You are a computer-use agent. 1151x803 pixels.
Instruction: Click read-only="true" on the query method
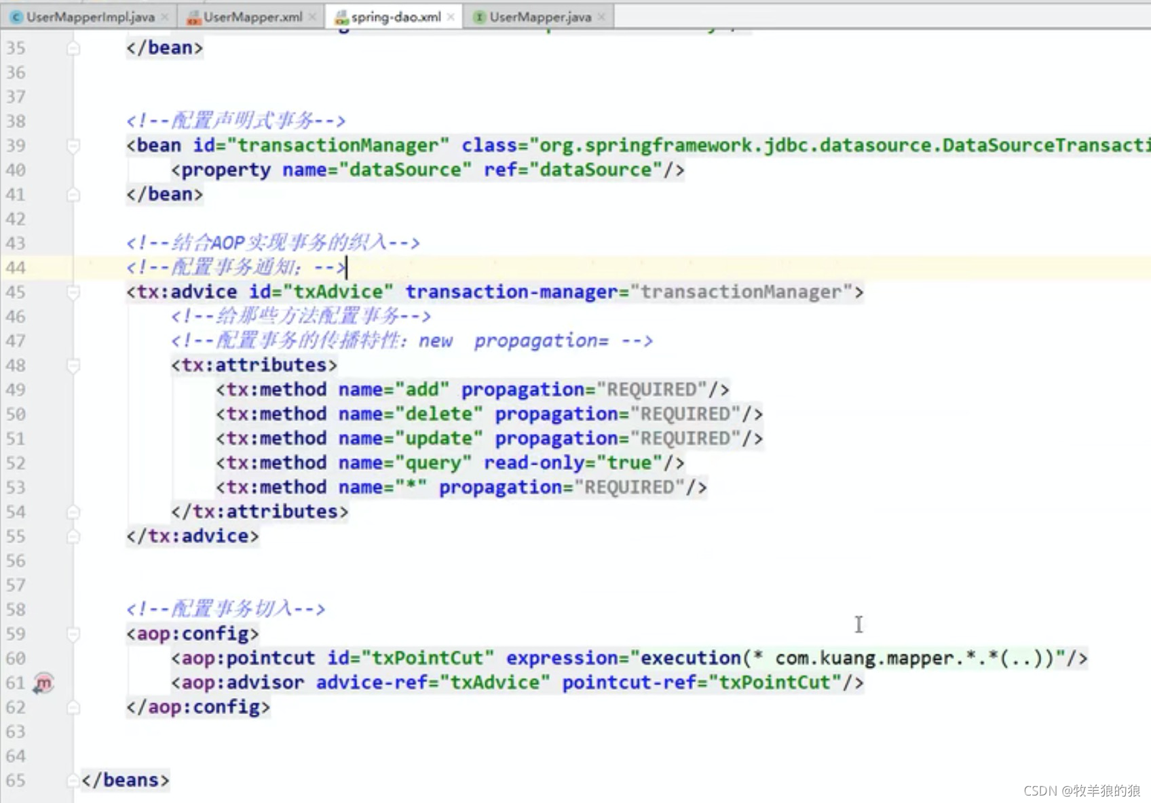[573, 463]
